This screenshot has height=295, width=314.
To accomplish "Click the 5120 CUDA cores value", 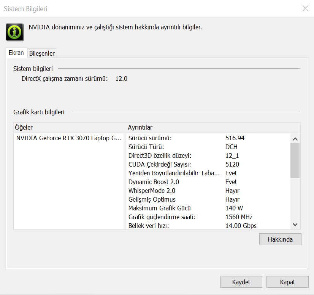I will pyautogui.click(x=232, y=165).
